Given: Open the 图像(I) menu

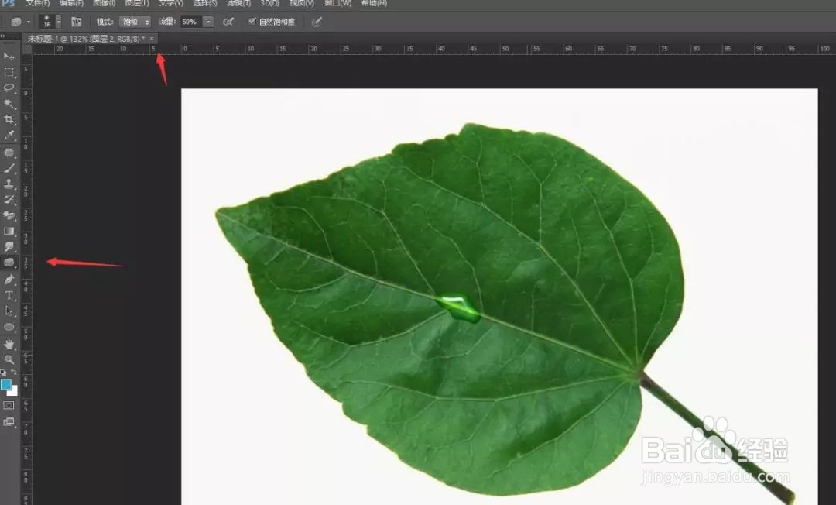Looking at the screenshot, I should pyautogui.click(x=104, y=3).
